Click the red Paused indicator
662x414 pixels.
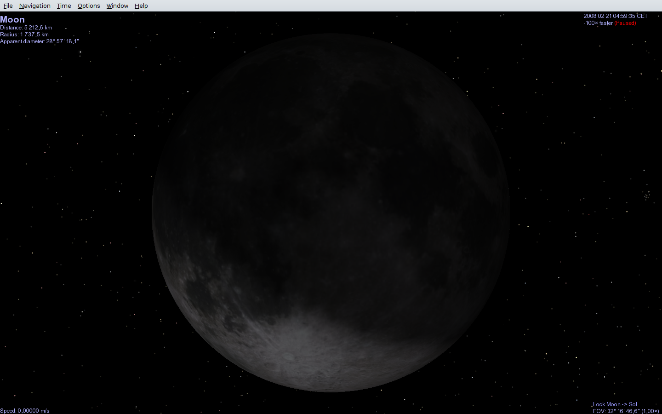(x=625, y=23)
